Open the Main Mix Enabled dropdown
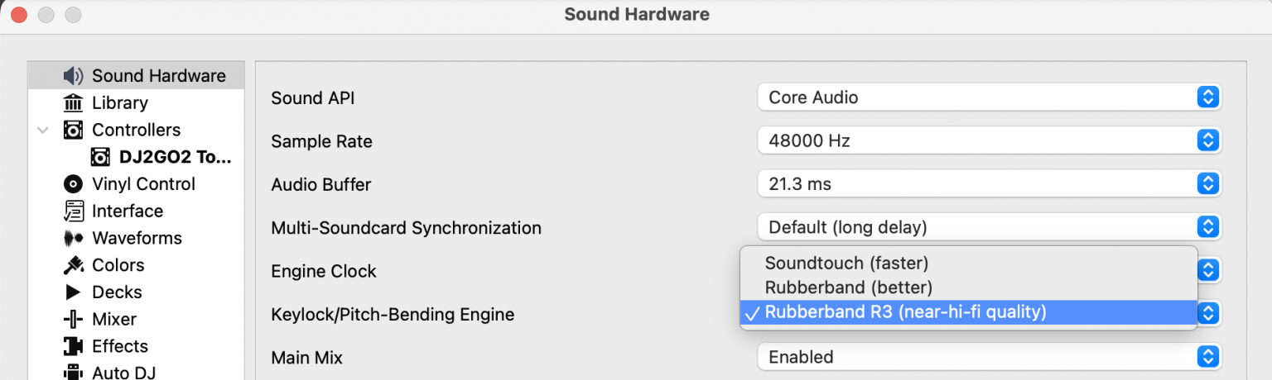This screenshot has width=1272, height=380. tap(989, 357)
